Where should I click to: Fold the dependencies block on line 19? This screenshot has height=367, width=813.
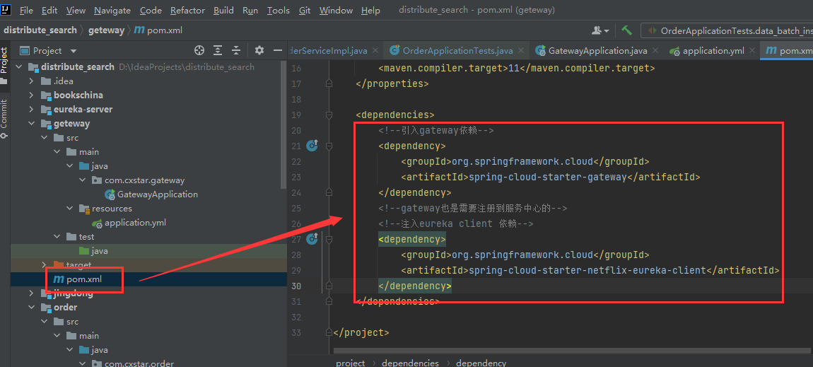coord(328,115)
